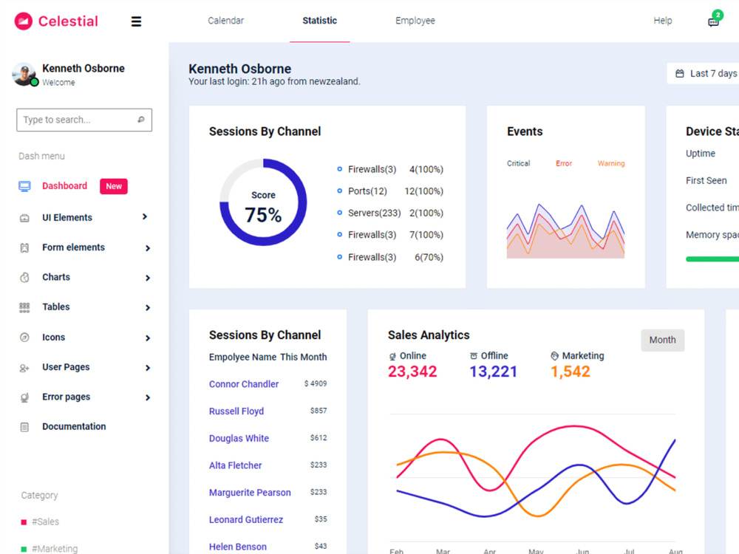Click the Celestial logo icon
Image resolution: width=739 pixels, height=554 pixels.
pyautogui.click(x=23, y=21)
